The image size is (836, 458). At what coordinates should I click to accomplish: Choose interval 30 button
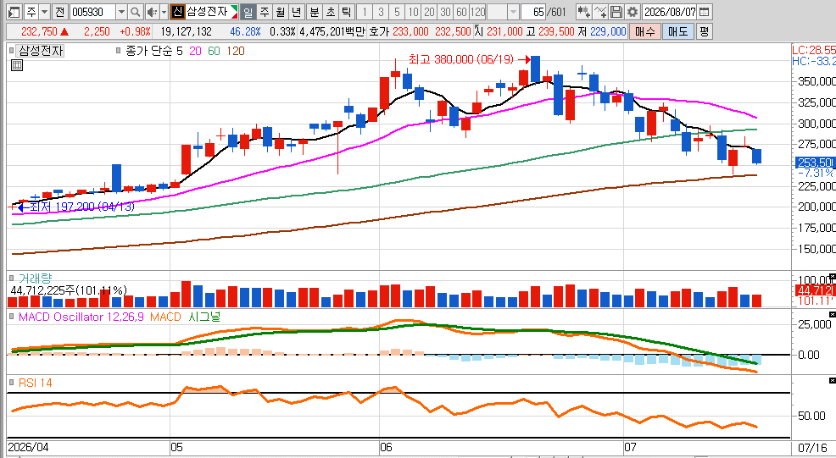tap(445, 12)
